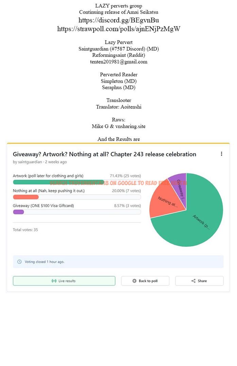The width and height of the screenshot is (237, 366).
Task: Click the Share network icon
Action: [x=193, y=281]
